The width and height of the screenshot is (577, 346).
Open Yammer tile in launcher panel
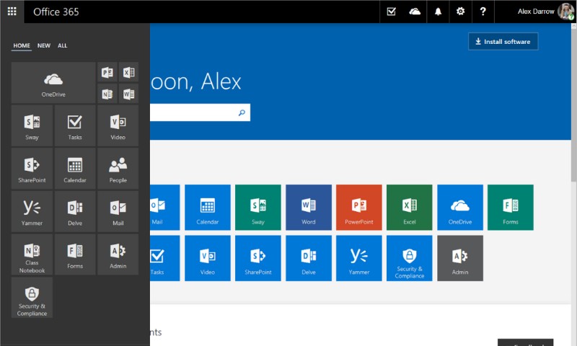[x=32, y=212]
